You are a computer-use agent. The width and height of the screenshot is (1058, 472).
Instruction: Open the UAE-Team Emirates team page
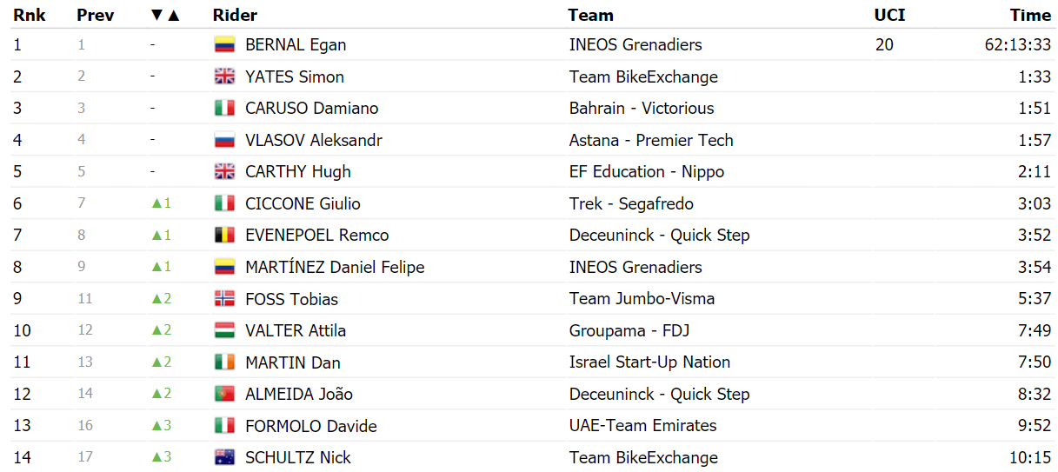[x=642, y=426]
